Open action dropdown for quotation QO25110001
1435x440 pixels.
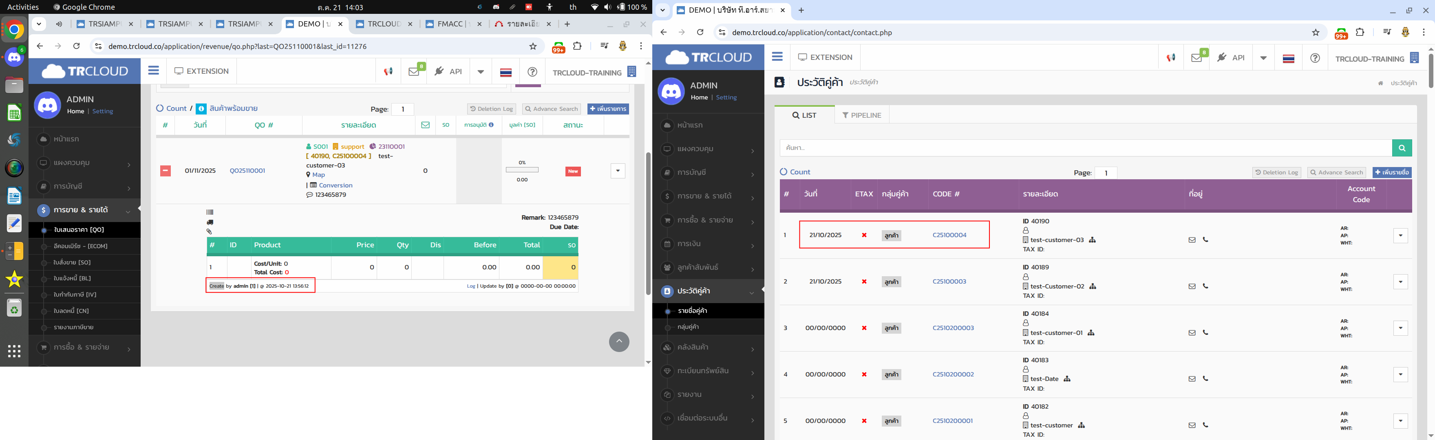click(x=617, y=171)
